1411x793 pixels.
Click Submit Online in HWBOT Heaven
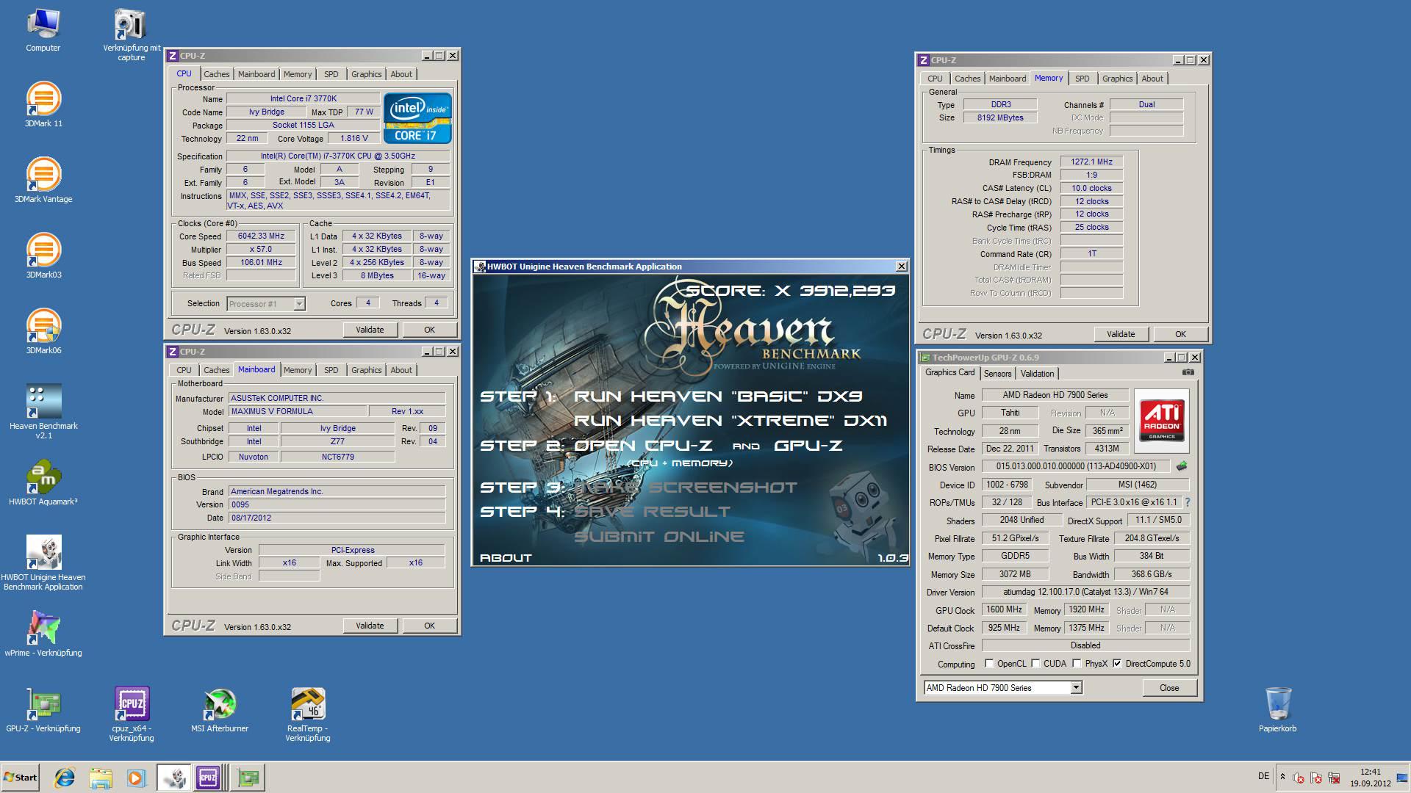pyautogui.click(x=659, y=536)
